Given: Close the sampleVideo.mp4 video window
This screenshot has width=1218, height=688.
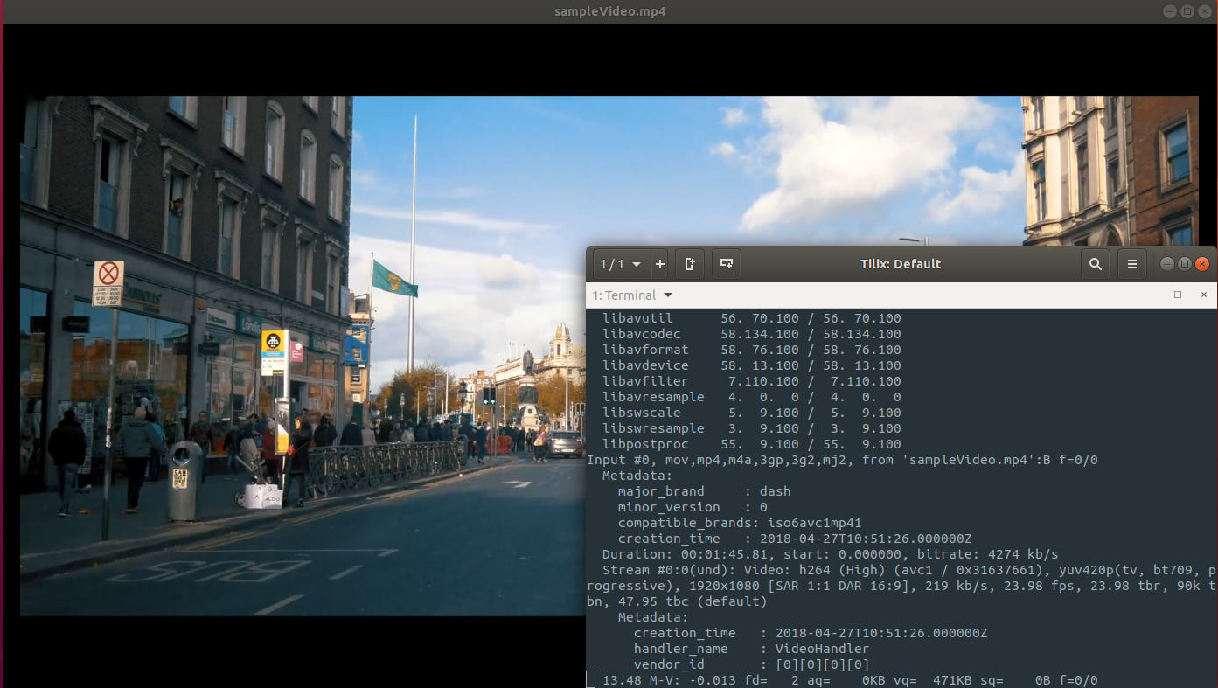Looking at the screenshot, I should 1203,11.
